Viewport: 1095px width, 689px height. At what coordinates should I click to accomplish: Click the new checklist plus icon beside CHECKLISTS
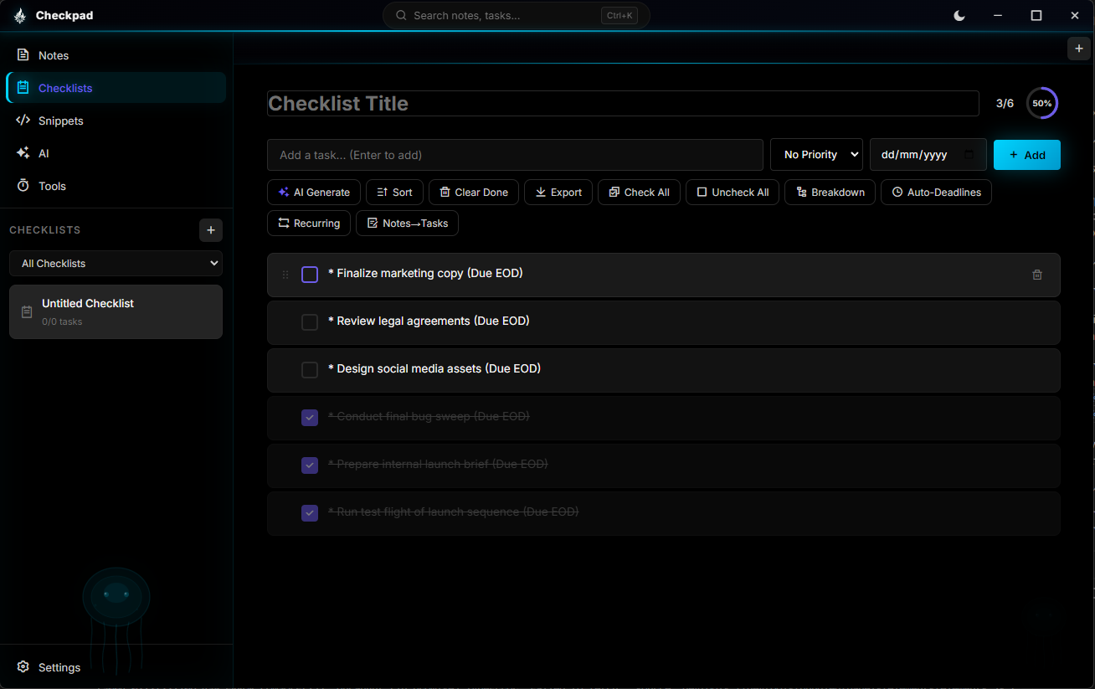pos(210,230)
